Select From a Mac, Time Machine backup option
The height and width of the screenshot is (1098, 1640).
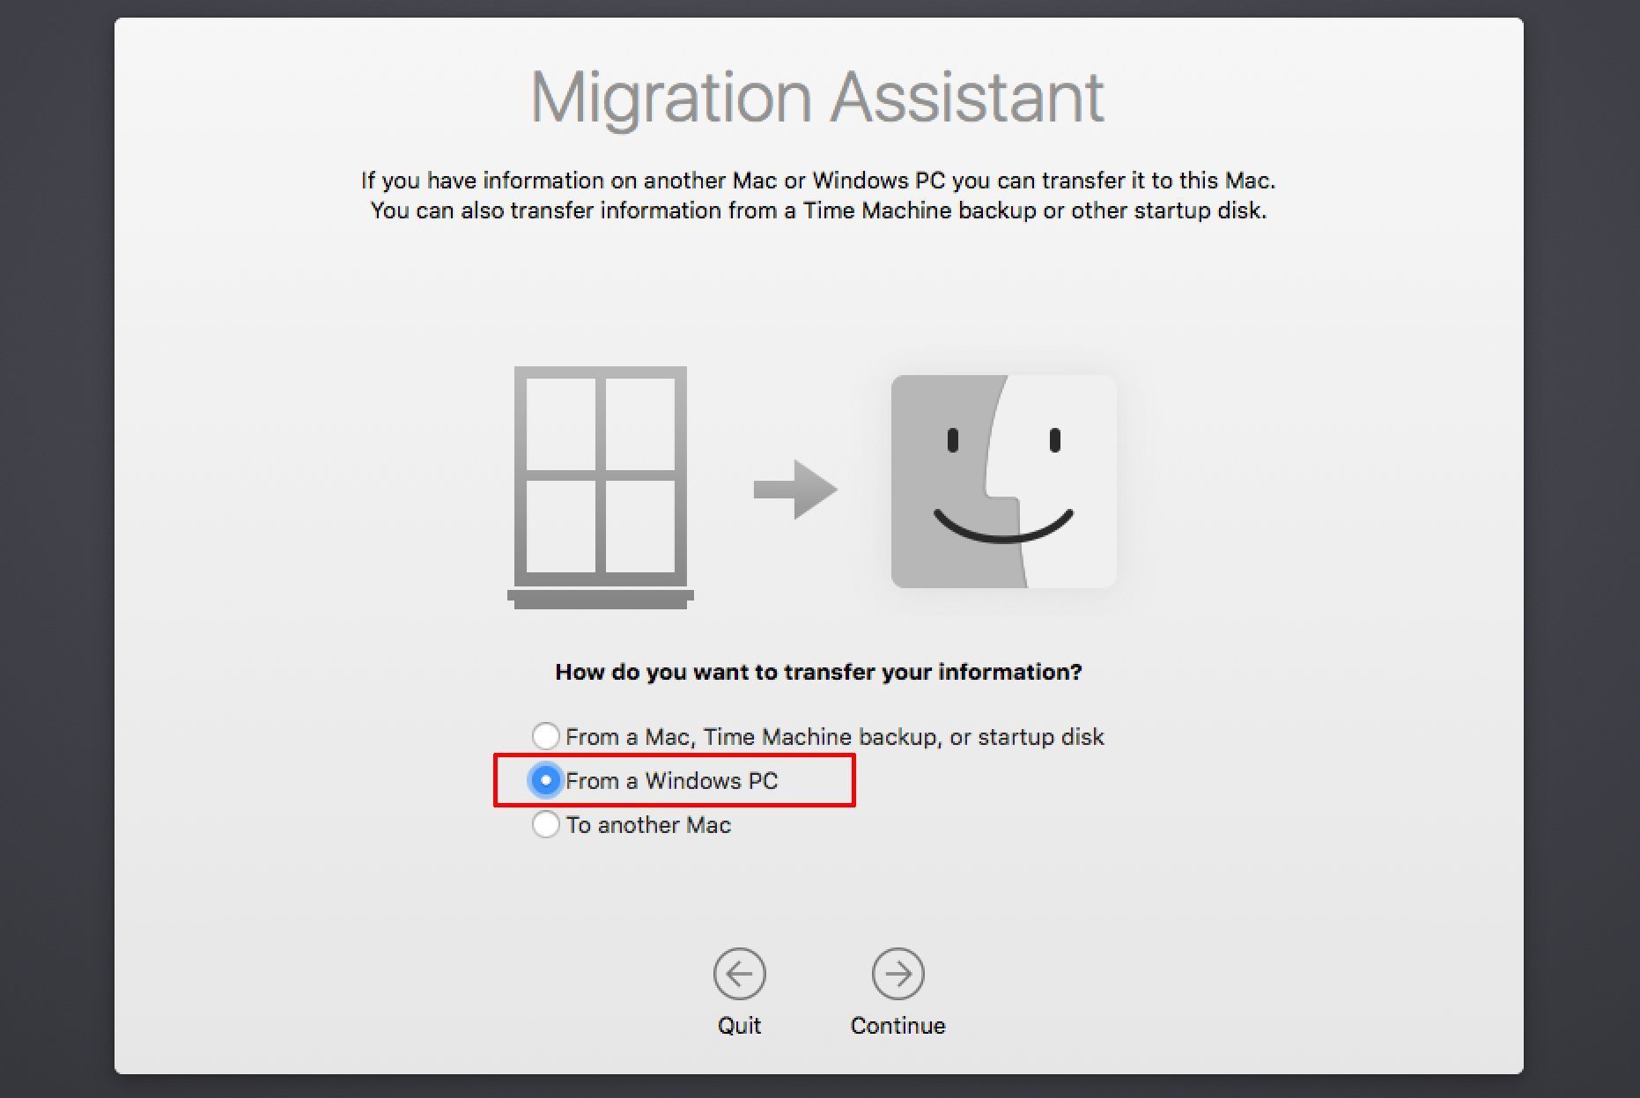pyautogui.click(x=546, y=736)
